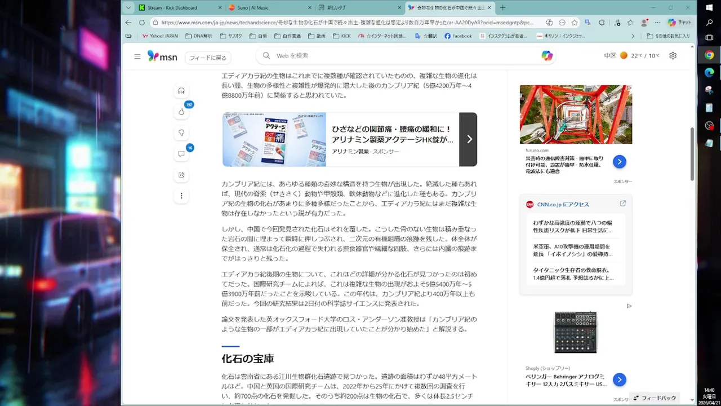This screenshot has height=406, width=721.
Task: Show more bookmarks with the chevron
Action: (633, 36)
